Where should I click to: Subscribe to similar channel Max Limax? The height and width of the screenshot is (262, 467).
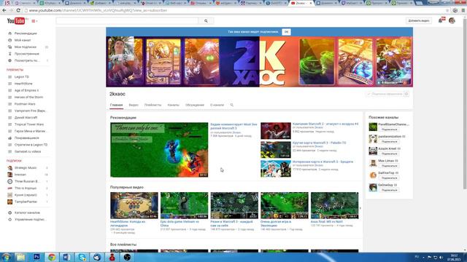(389, 166)
